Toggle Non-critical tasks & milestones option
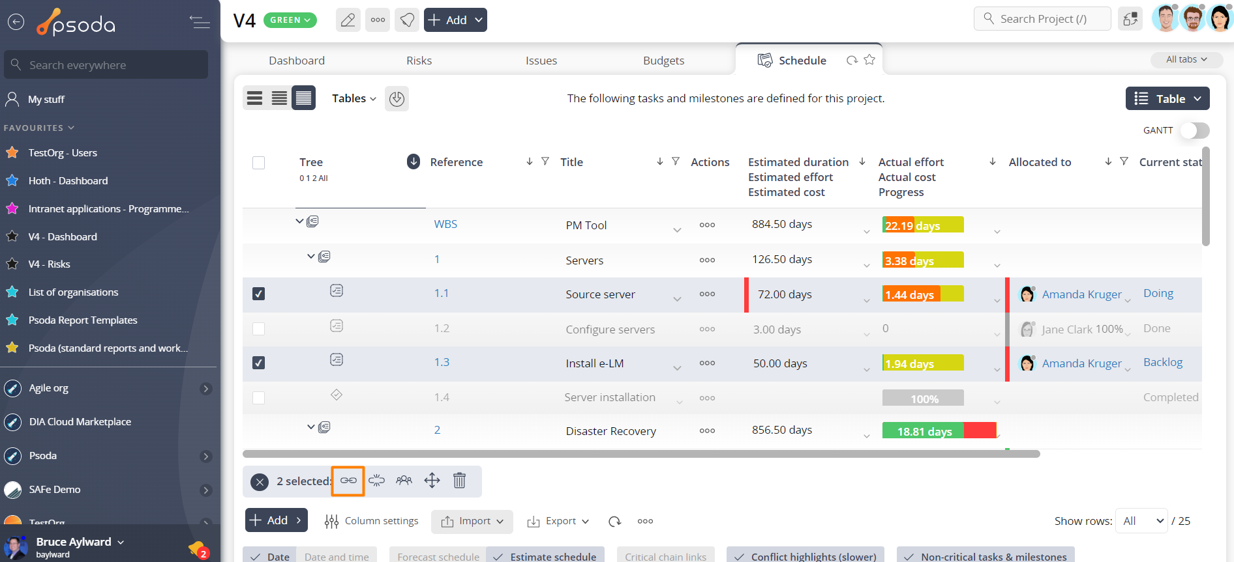 [x=986, y=555]
